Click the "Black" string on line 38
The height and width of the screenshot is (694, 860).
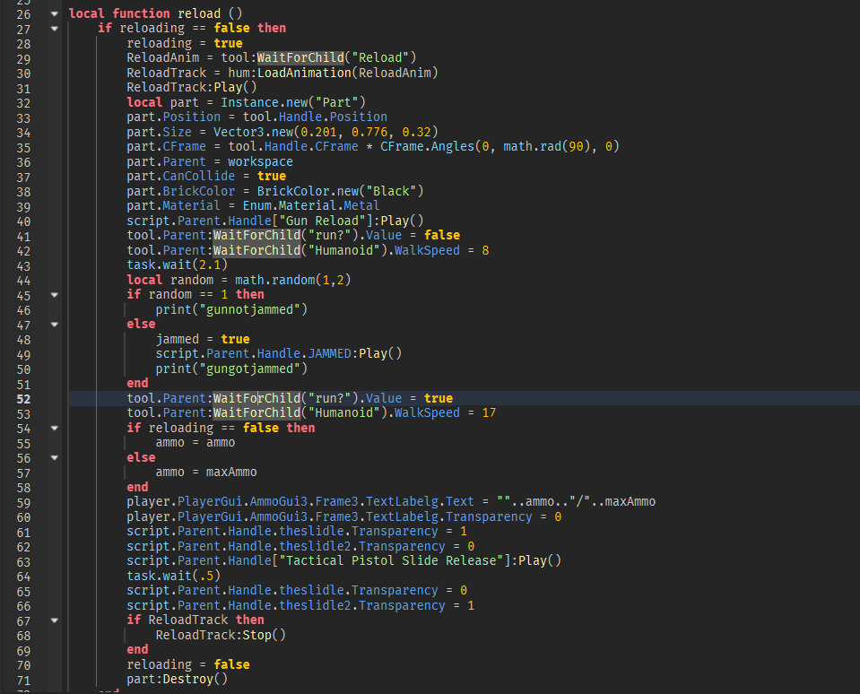[x=391, y=191]
